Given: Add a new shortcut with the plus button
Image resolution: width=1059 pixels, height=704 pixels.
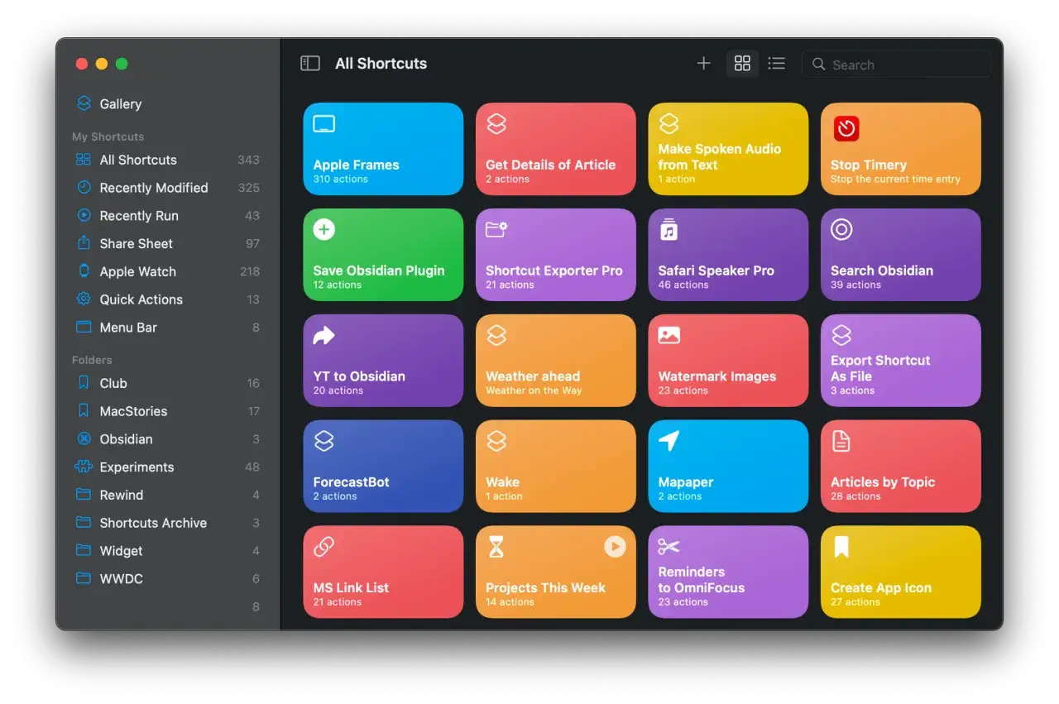Looking at the screenshot, I should tap(703, 64).
